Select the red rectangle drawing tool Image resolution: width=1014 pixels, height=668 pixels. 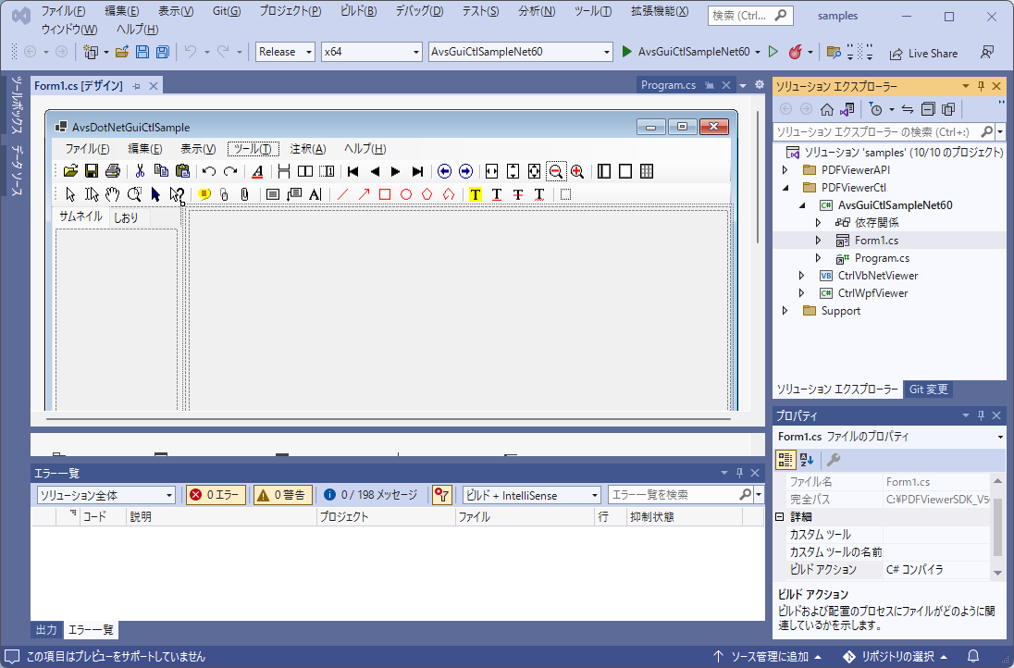coord(385,194)
